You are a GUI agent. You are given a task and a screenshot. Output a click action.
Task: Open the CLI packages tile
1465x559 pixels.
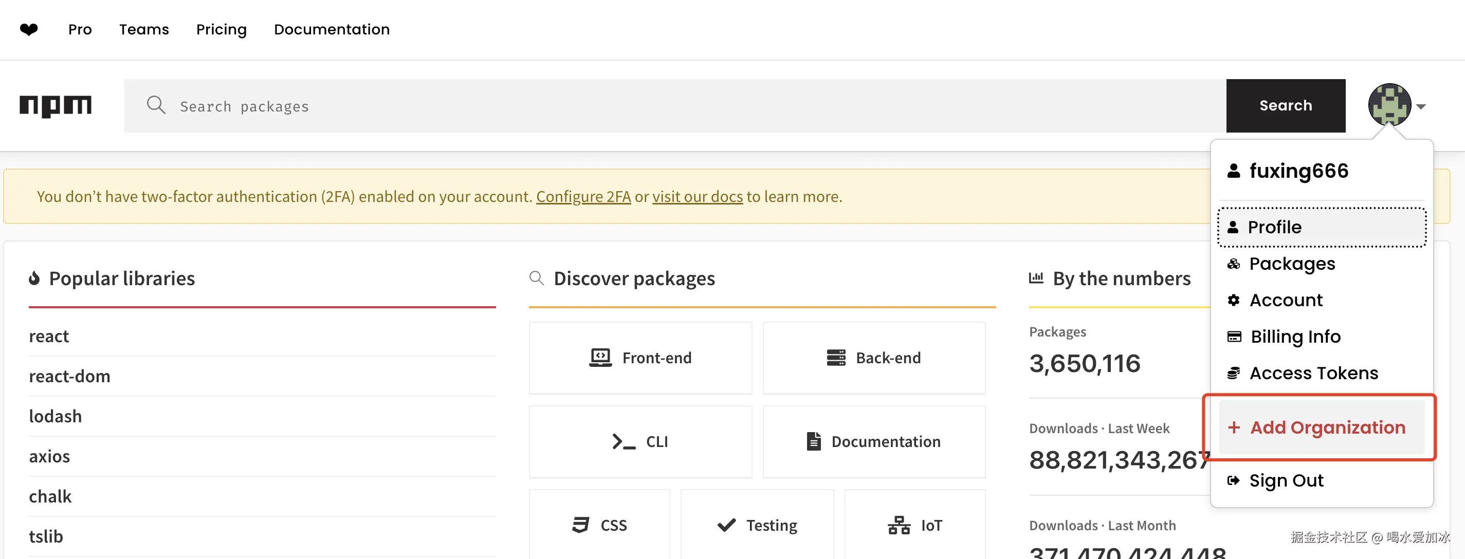click(640, 441)
